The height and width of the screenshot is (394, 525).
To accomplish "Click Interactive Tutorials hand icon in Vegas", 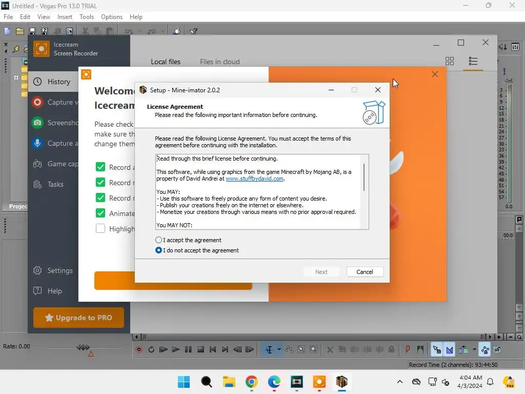I will pos(177,31).
